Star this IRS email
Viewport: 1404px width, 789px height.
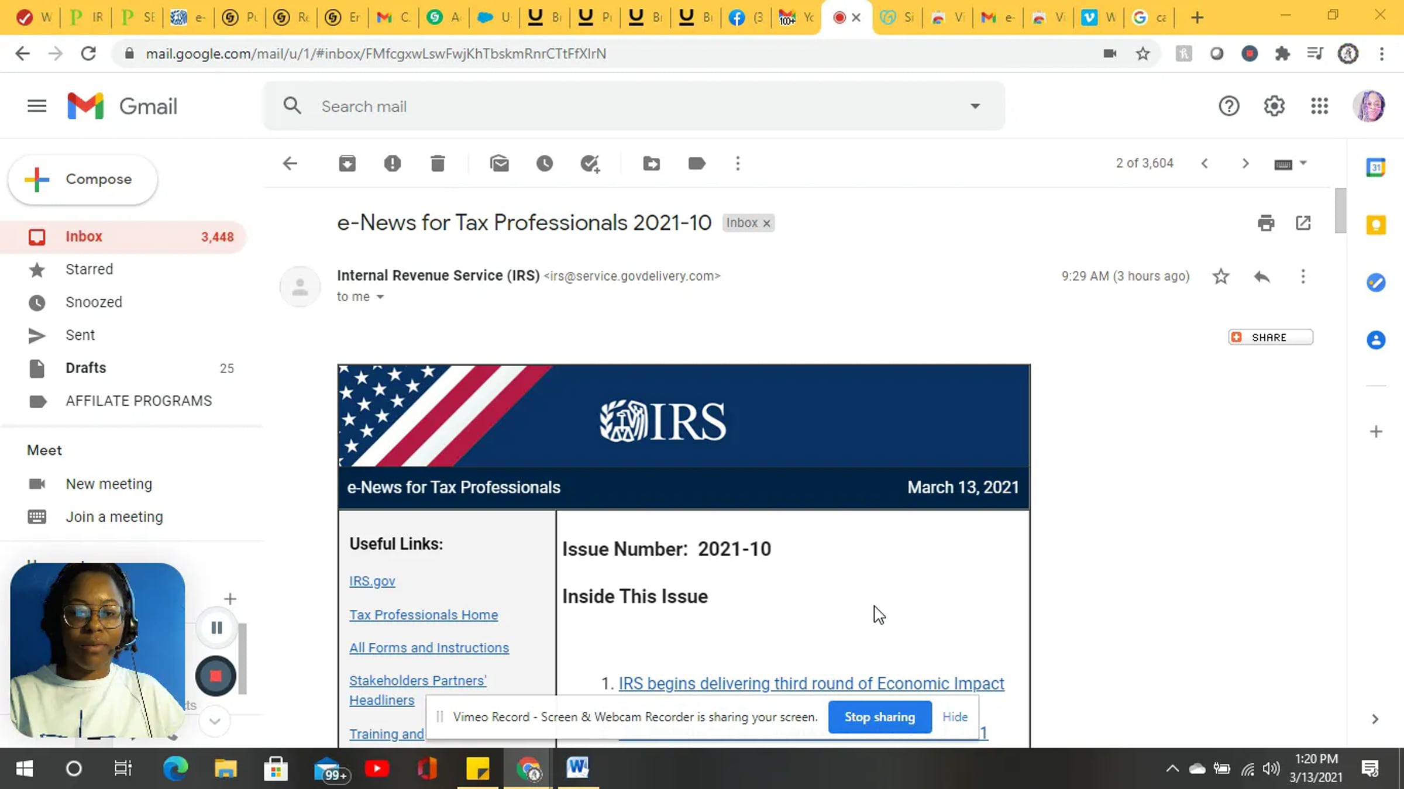[1221, 276]
